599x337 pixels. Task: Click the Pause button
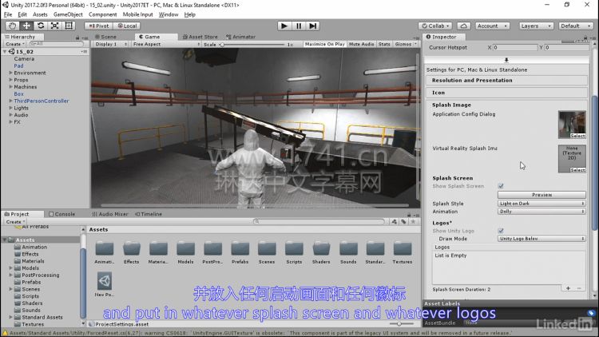tap(299, 26)
